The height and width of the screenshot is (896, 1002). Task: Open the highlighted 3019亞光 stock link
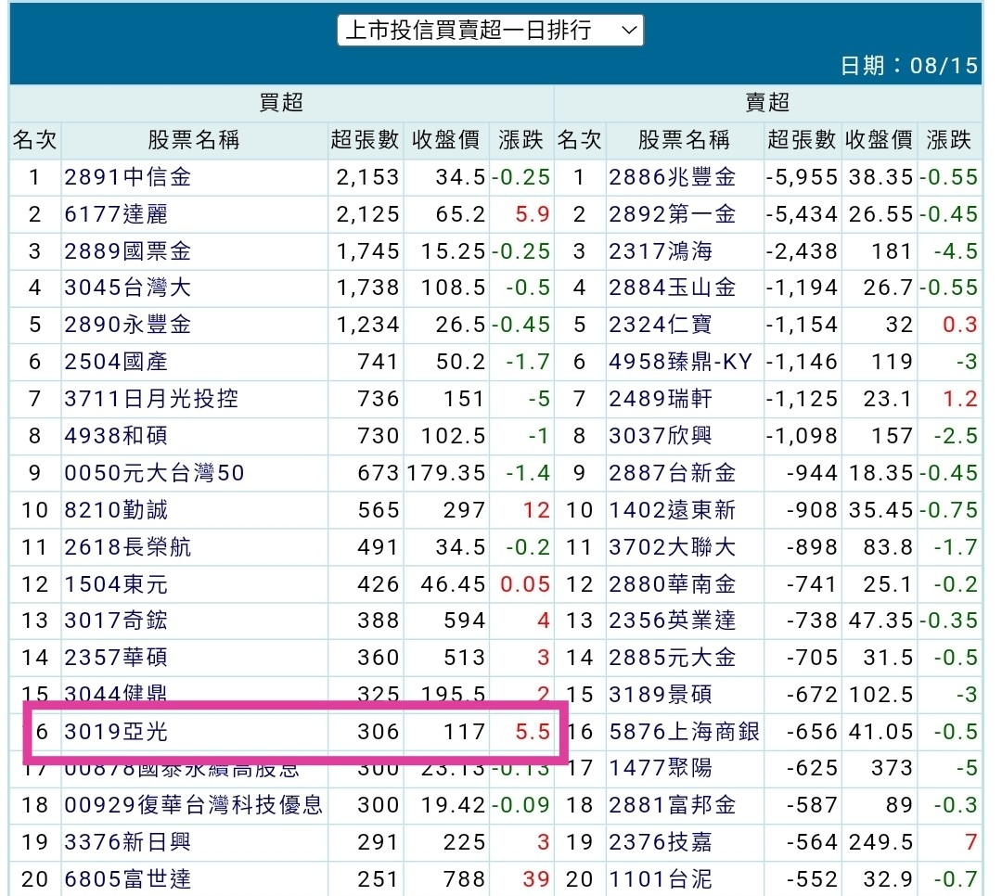click(116, 732)
